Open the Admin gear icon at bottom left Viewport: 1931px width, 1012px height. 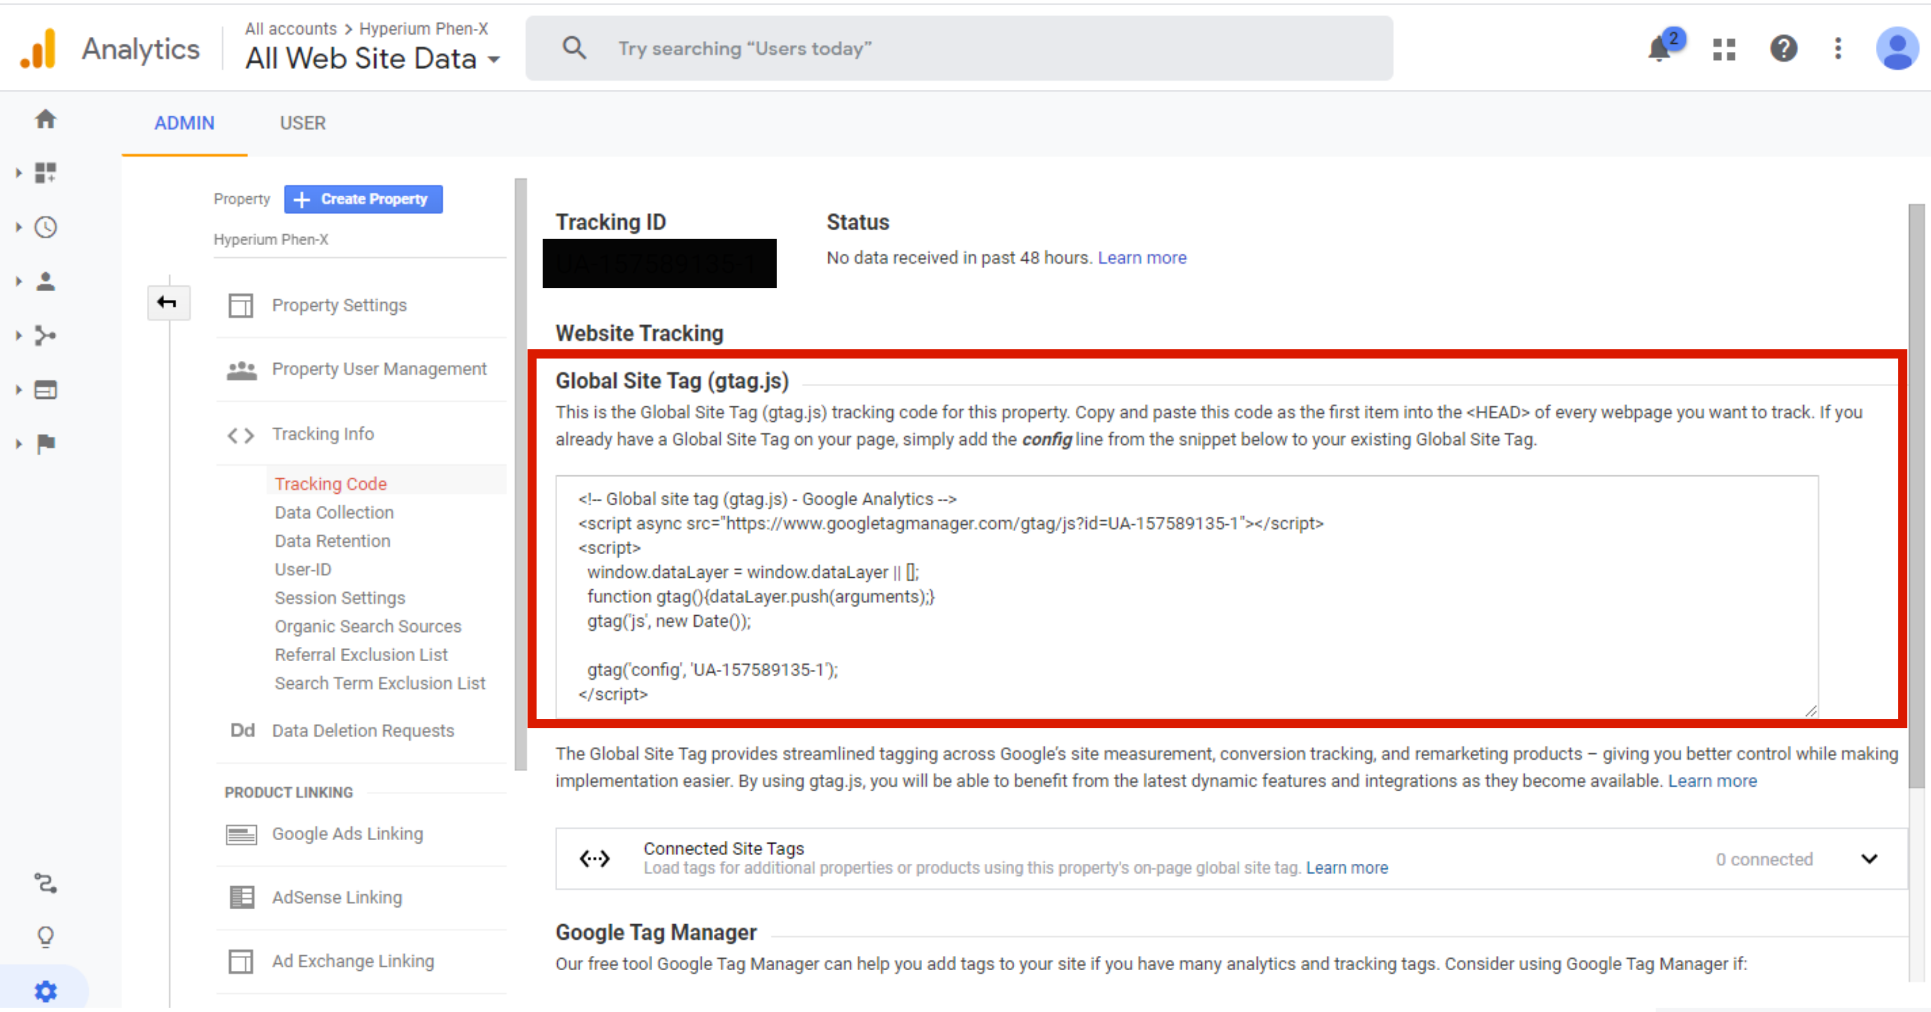(45, 991)
